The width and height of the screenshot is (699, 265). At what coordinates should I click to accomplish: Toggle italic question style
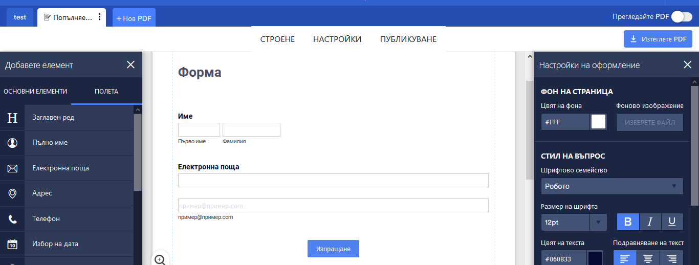[x=650, y=222]
